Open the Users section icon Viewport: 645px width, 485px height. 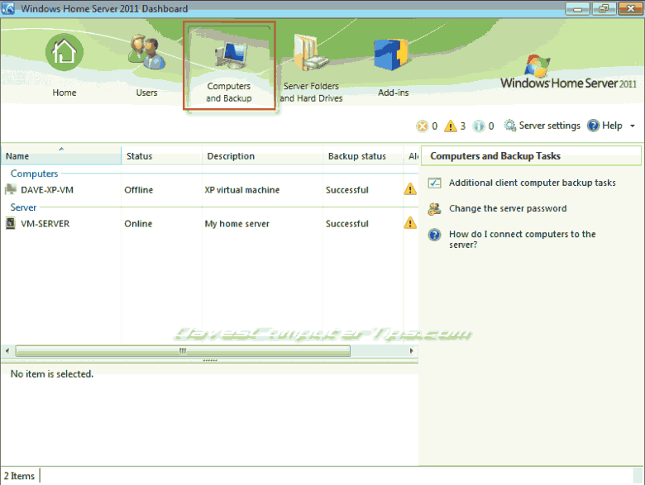(146, 52)
